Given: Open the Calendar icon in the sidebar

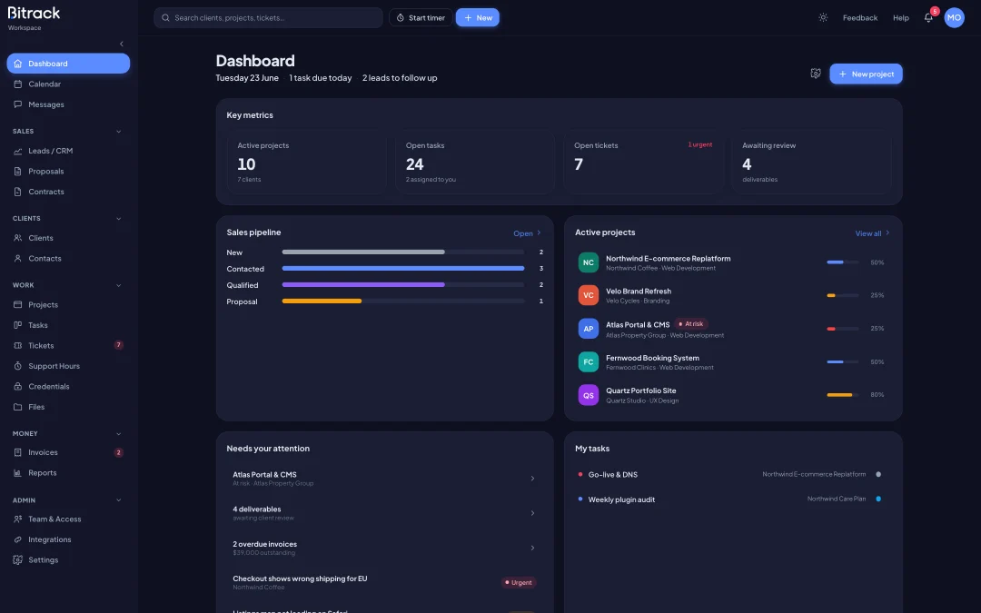Looking at the screenshot, I should pos(17,84).
